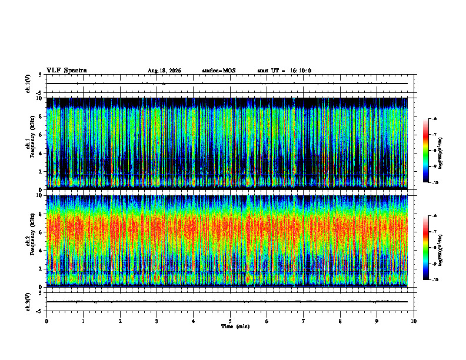The image size is (466, 360).
Task: Click the "Time (min)" x-axis label
Action: click(235, 326)
